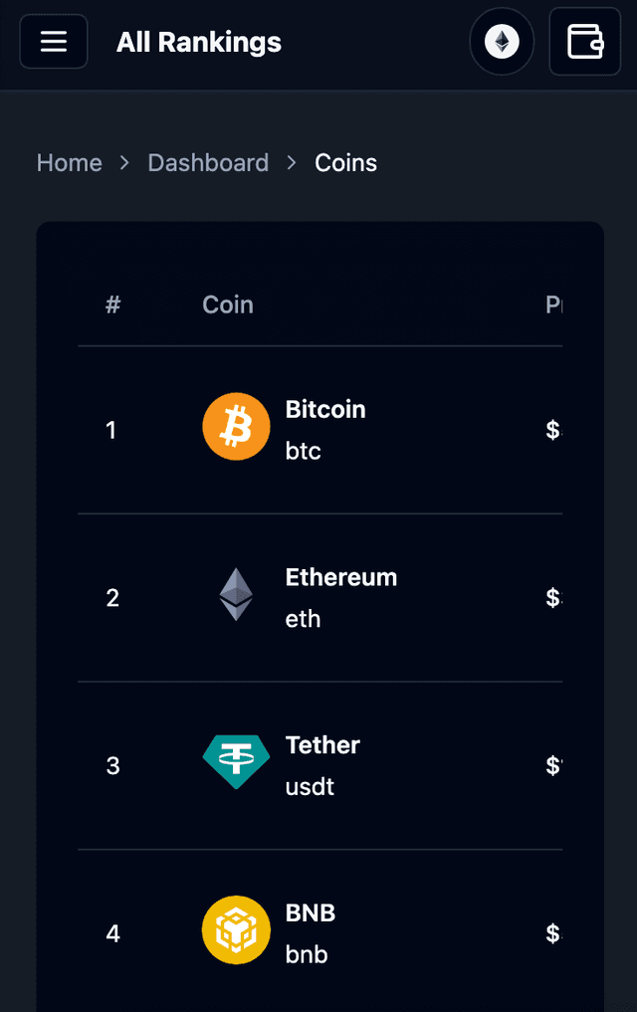This screenshot has width=637, height=1012.
Task: Sort by the # column header
Action: tap(112, 304)
